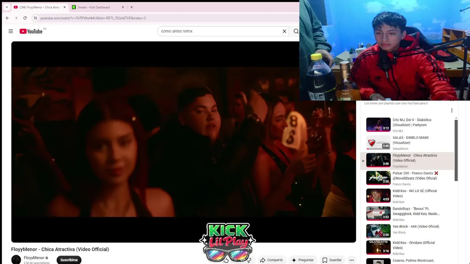Open FloyyMenor channel name link
This screenshot has width=470, height=264.
pyautogui.click(x=34, y=258)
